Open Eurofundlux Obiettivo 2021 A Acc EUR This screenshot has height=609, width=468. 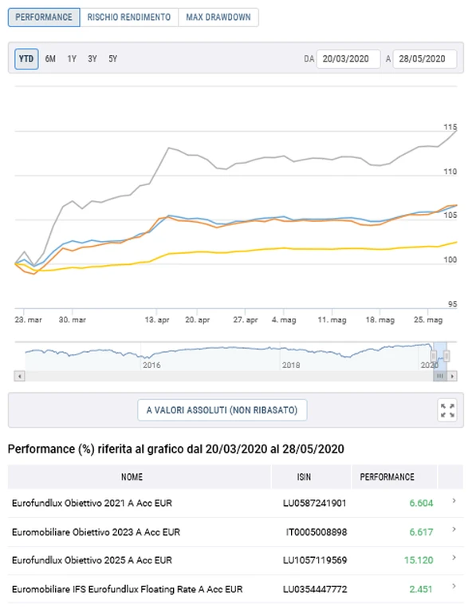(92, 504)
